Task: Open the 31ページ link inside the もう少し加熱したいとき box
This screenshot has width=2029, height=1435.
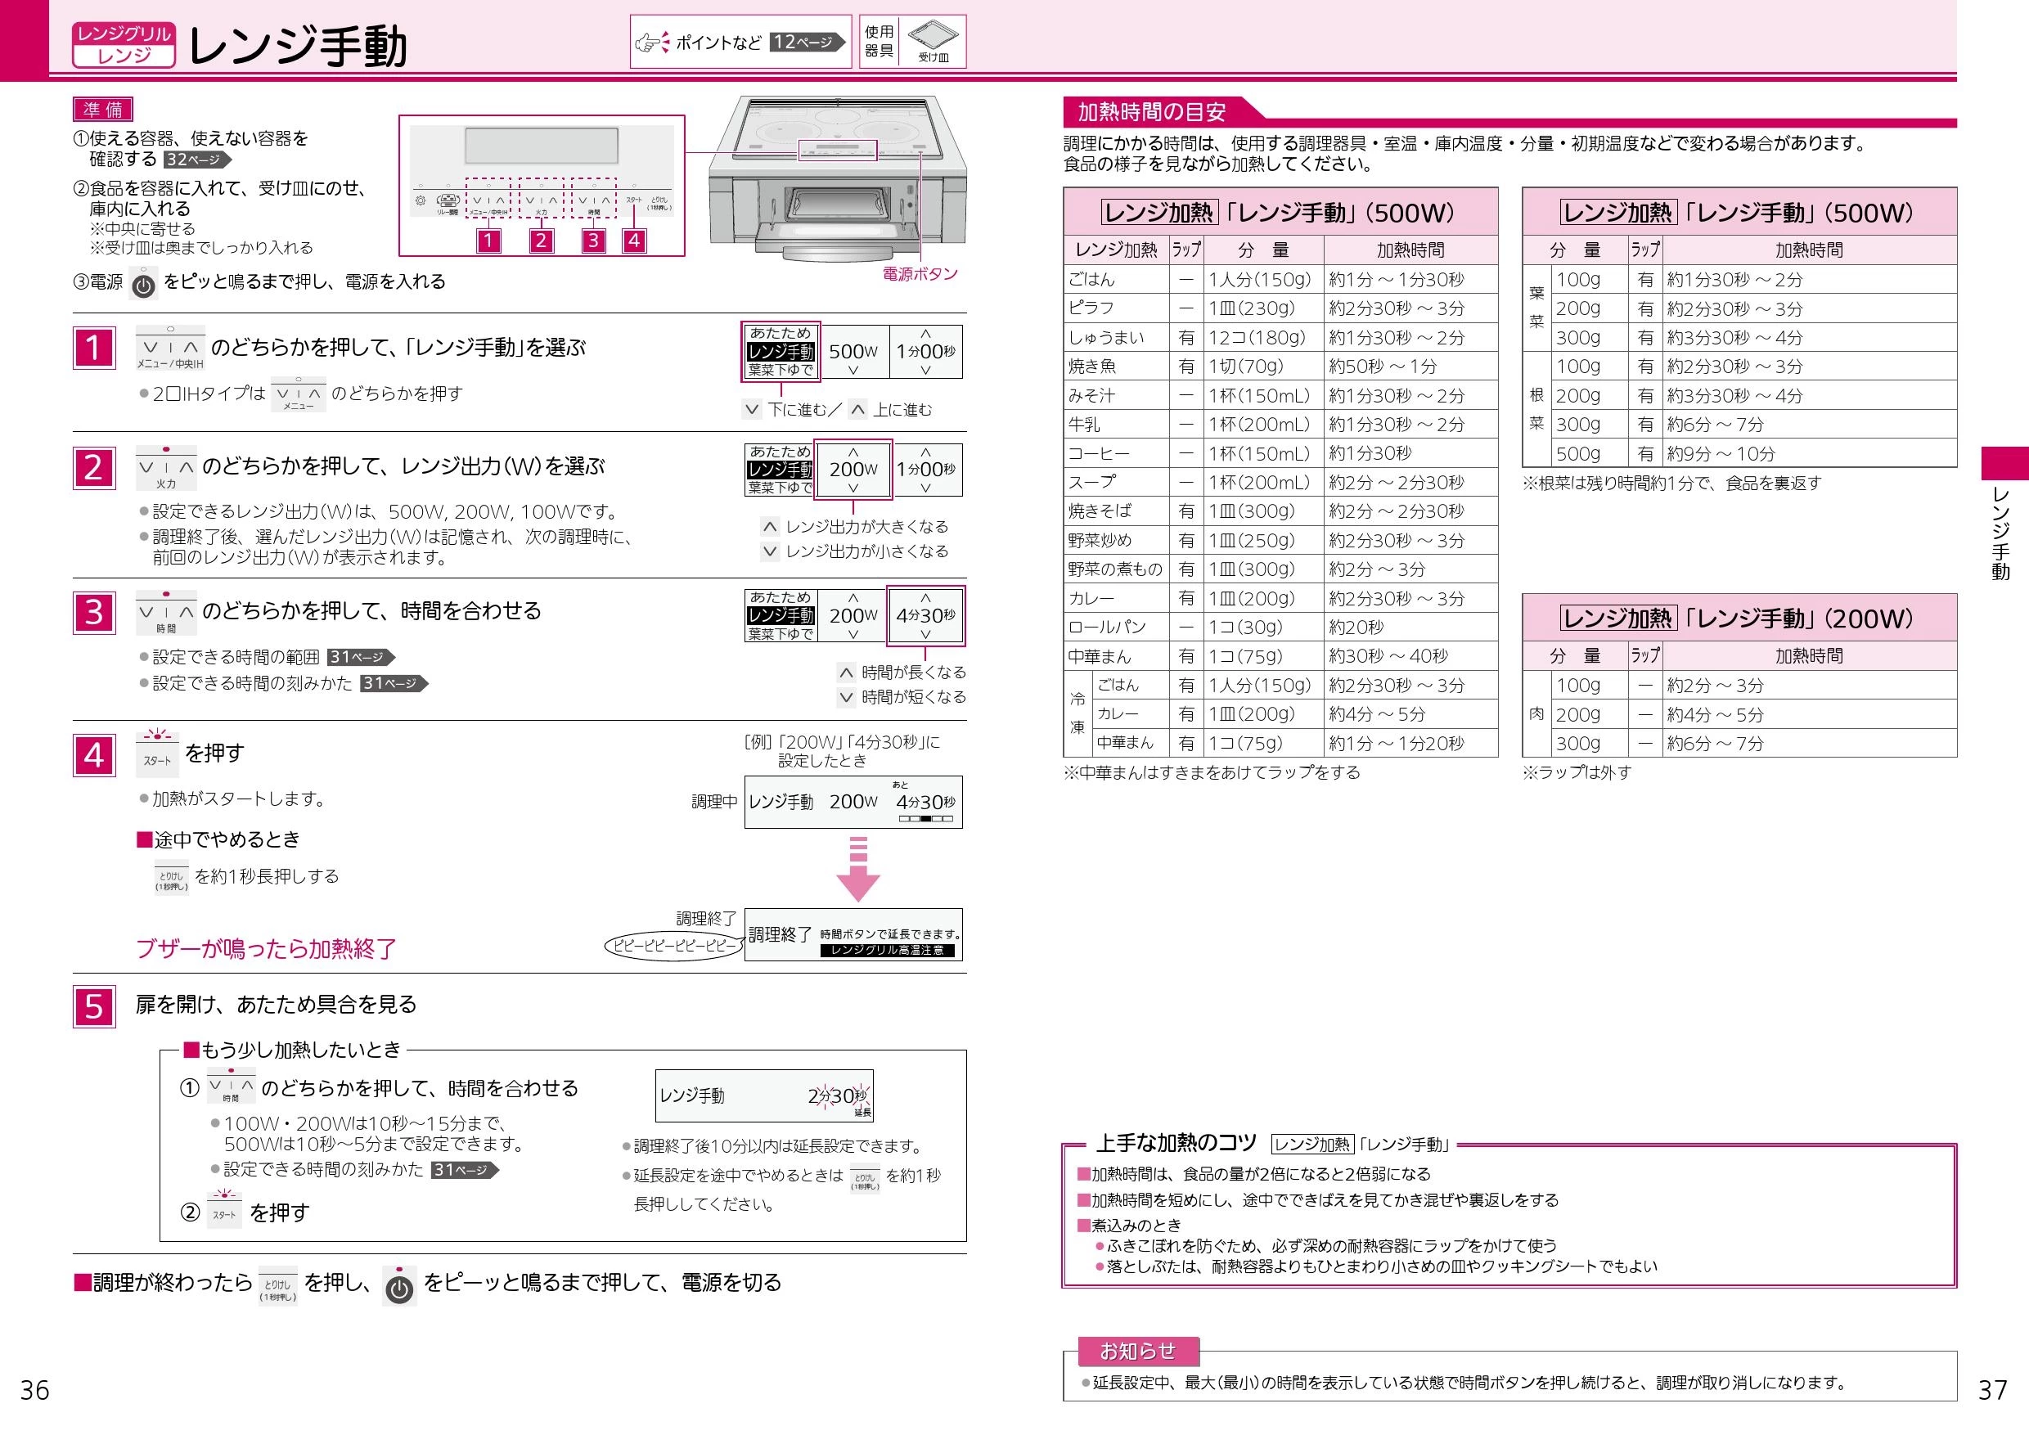Action: 465,1170
